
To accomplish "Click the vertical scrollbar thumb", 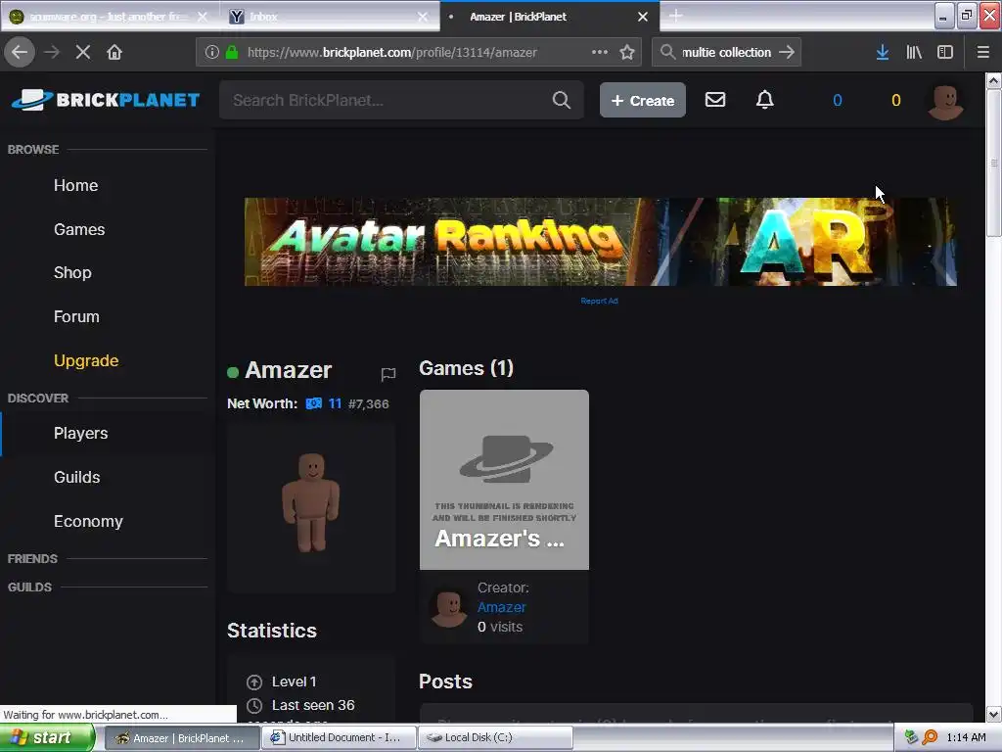I will (993, 164).
